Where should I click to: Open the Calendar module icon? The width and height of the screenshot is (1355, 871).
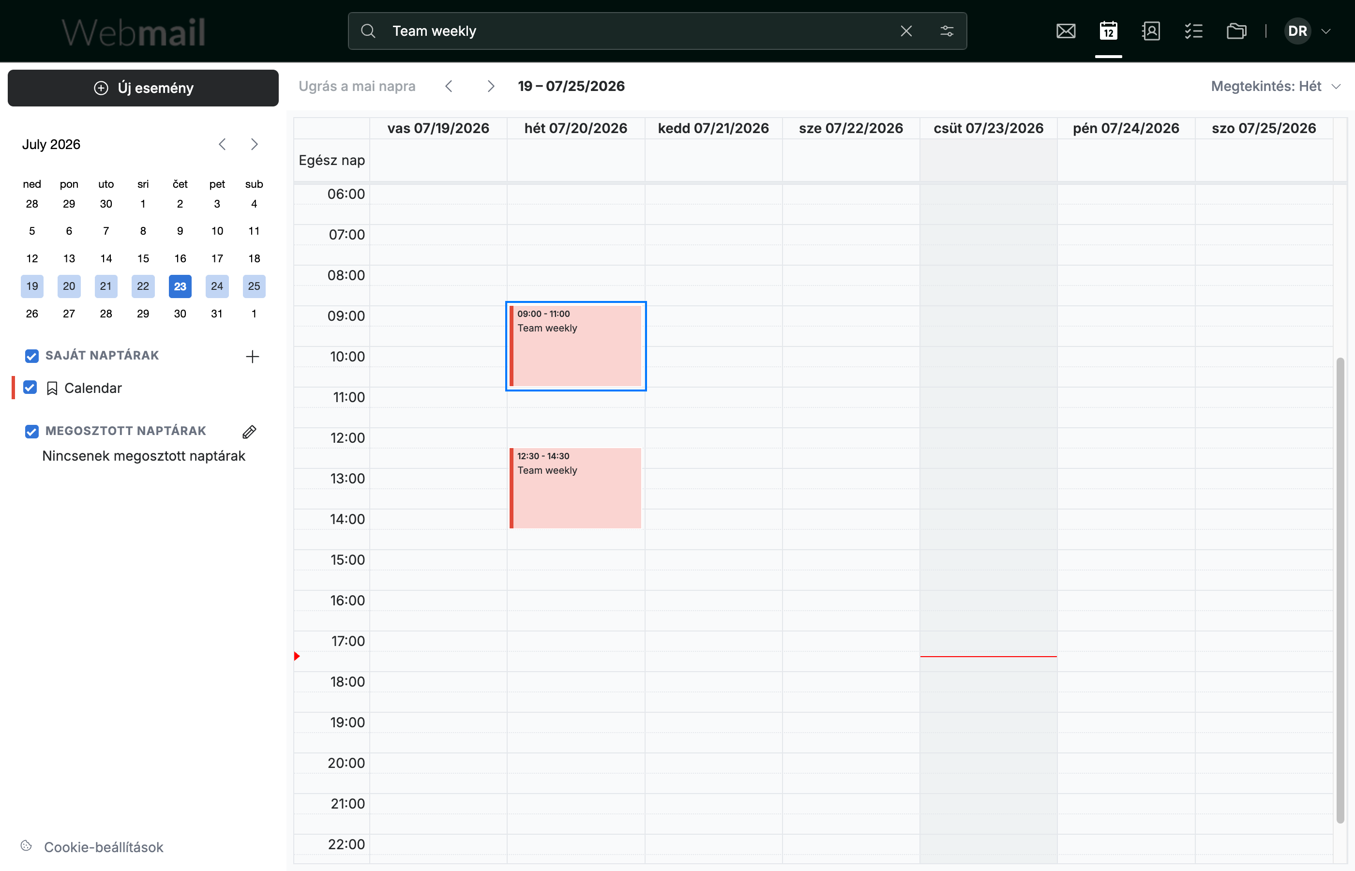[x=1108, y=31]
